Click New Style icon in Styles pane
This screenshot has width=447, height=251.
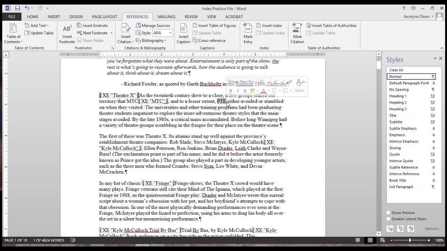pos(390,229)
